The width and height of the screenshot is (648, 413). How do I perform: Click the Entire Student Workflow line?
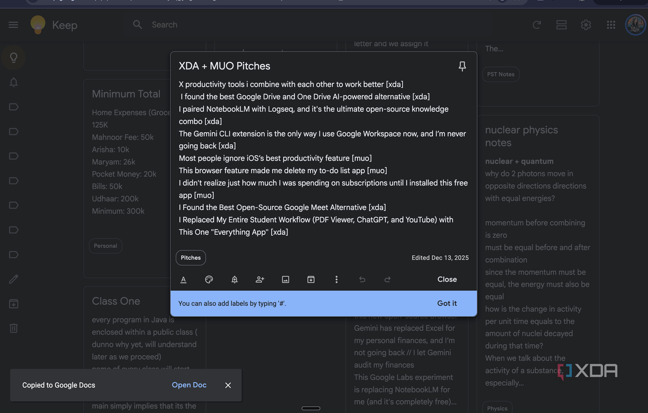(x=316, y=226)
